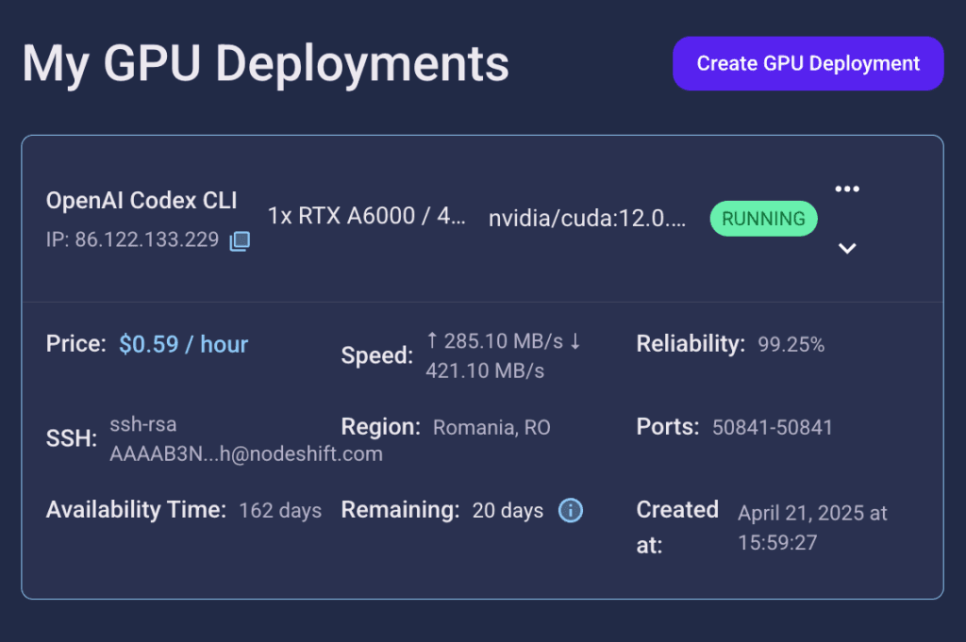The height and width of the screenshot is (642, 966).
Task: Click the 421.10 MB/s download speed
Action: click(x=485, y=370)
